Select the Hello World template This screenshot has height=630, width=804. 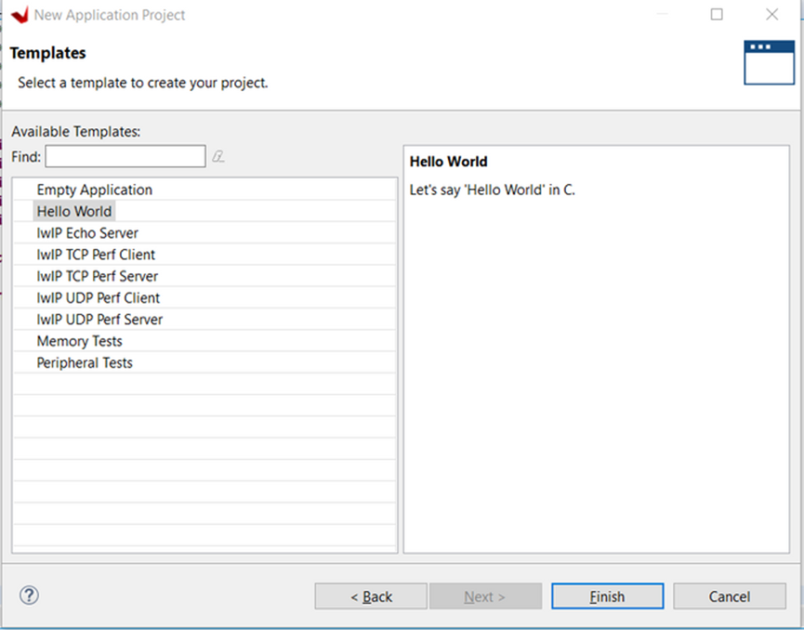(74, 211)
